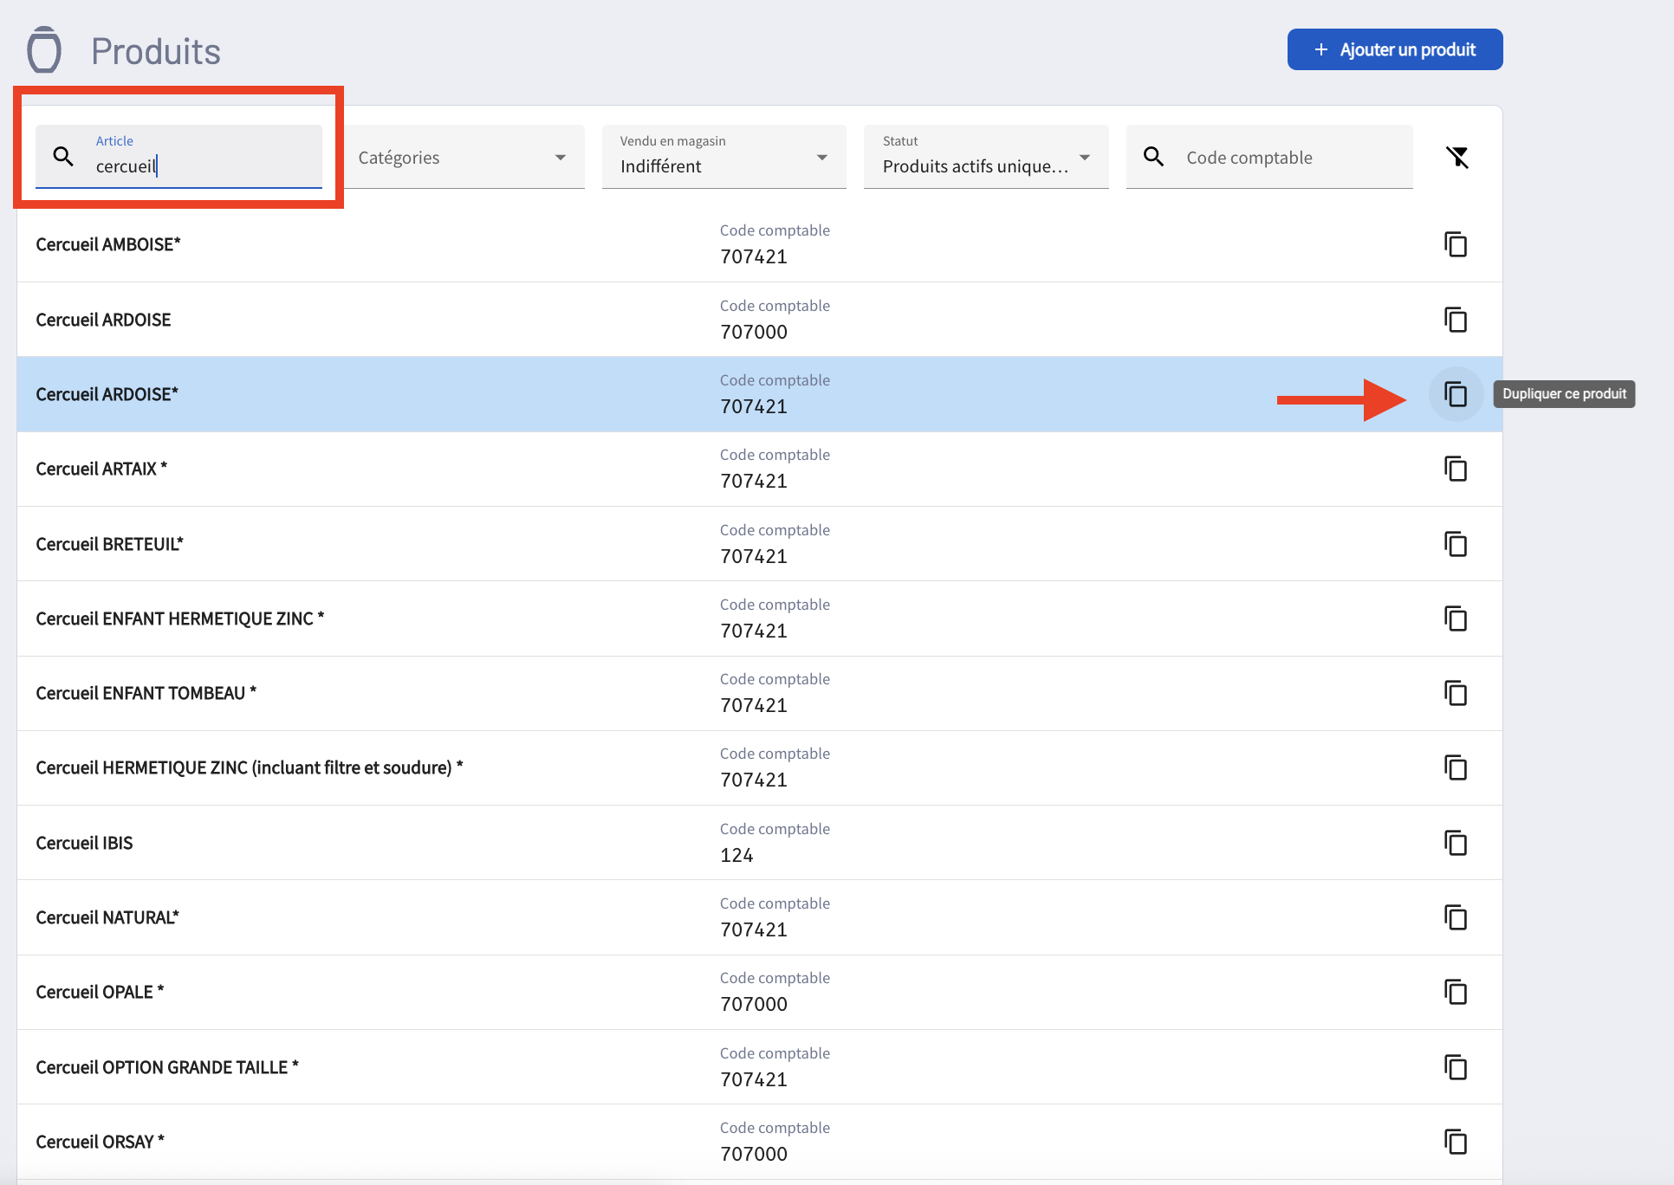This screenshot has height=1185, width=1674.
Task: Focus the Article search field containing cercueil
Action: tap(178, 157)
